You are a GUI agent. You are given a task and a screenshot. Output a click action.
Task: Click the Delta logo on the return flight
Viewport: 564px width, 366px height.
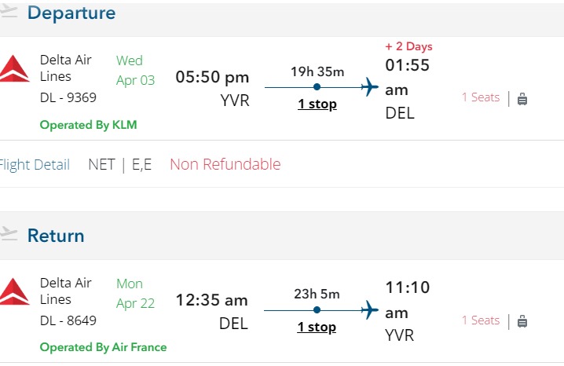pos(15,291)
